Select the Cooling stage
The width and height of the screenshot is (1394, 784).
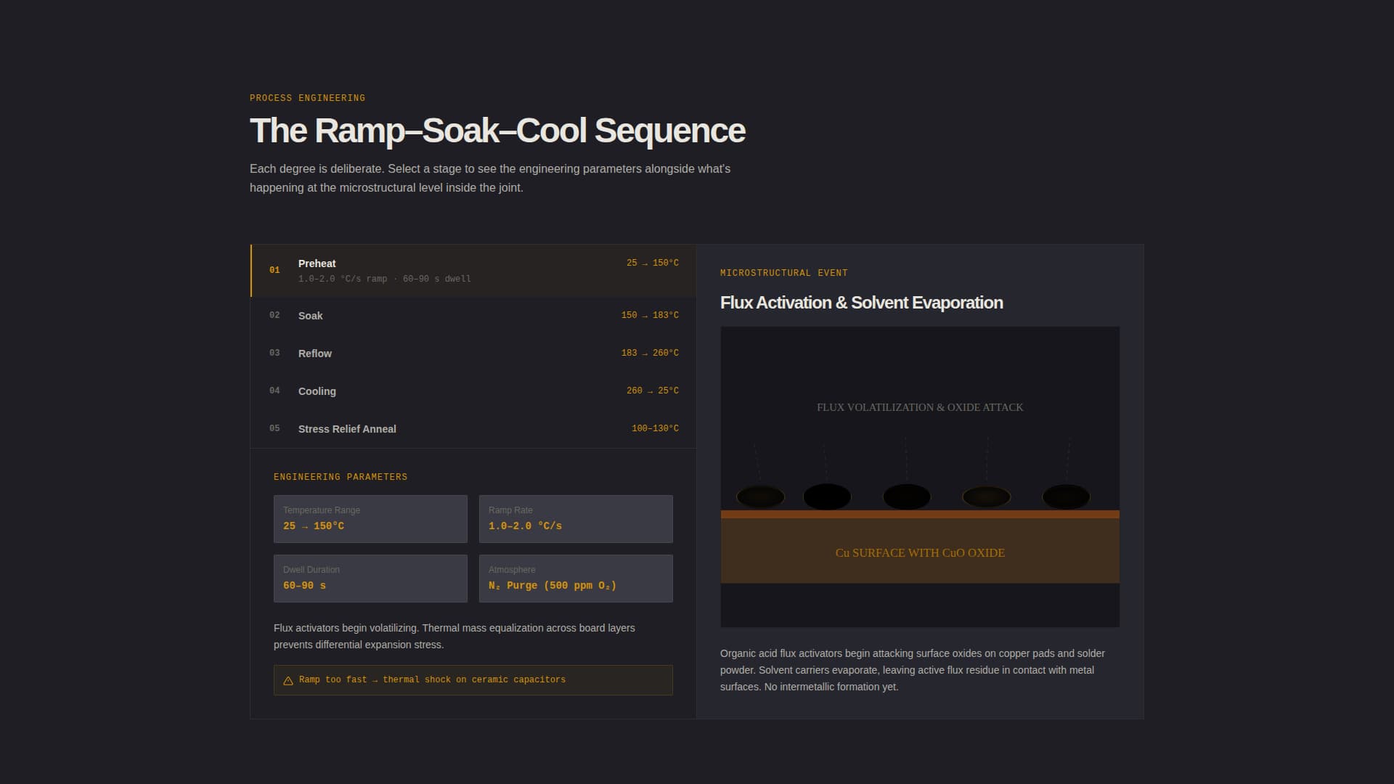[x=472, y=391]
